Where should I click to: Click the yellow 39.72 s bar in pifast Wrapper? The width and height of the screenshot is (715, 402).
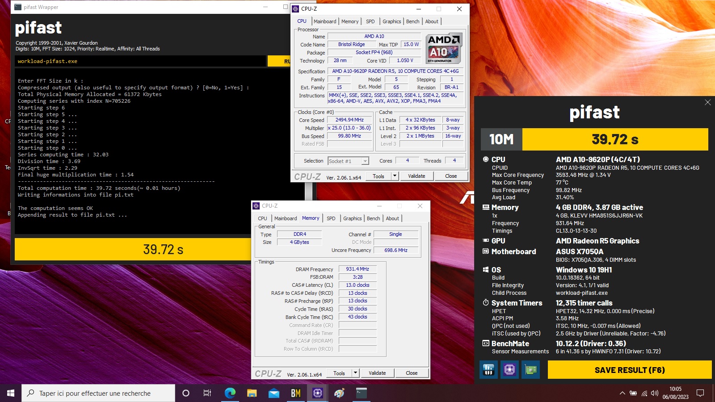tap(133, 249)
